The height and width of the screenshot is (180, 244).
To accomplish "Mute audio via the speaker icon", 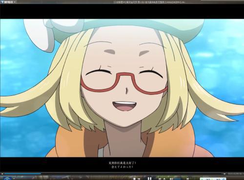I will [170, 179].
